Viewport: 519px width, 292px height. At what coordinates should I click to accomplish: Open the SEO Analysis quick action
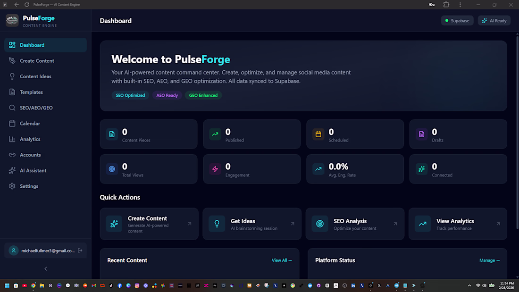pos(355,224)
